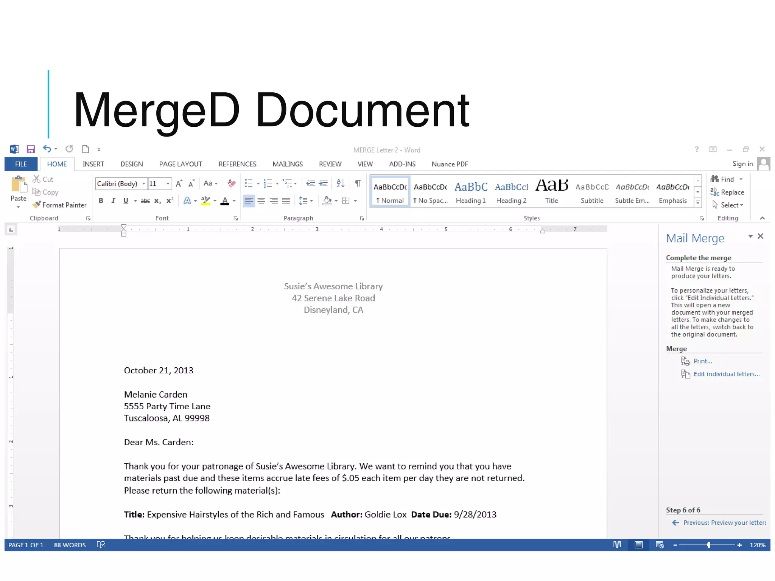The image size is (775, 581).
Task: Click the Undo arrow icon
Action: [47, 149]
